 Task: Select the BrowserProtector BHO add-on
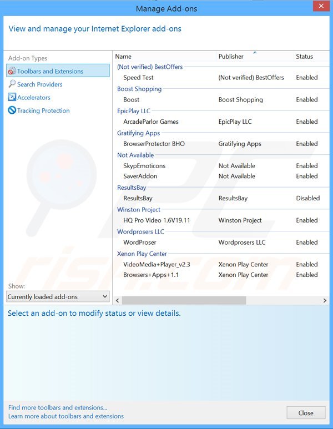click(x=221, y=144)
